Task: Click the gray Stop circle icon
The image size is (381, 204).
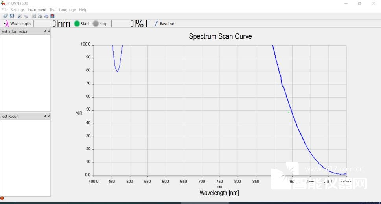Action: coord(96,24)
